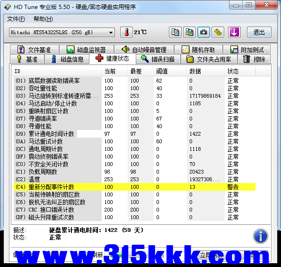Click the 退出 exit button
The height and width of the screenshot is (267, 281).
(259, 32)
